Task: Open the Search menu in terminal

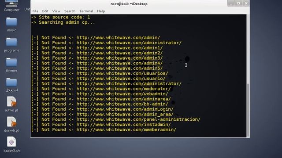Action: [x=70, y=11]
